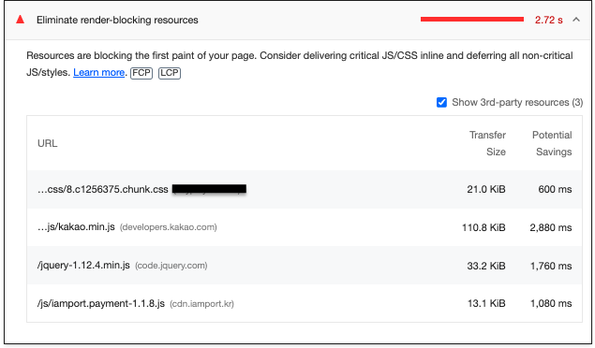This screenshot has width=595, height=348.
Task: Click the URL column header
Action: pyautogui.click(x=48, y=143)
